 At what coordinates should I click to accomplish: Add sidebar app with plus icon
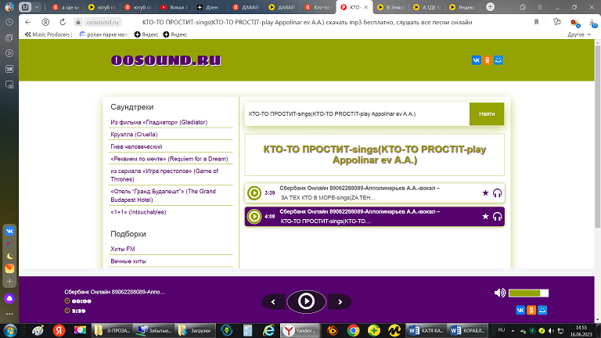pyautogui.click(x=9, y=282)
